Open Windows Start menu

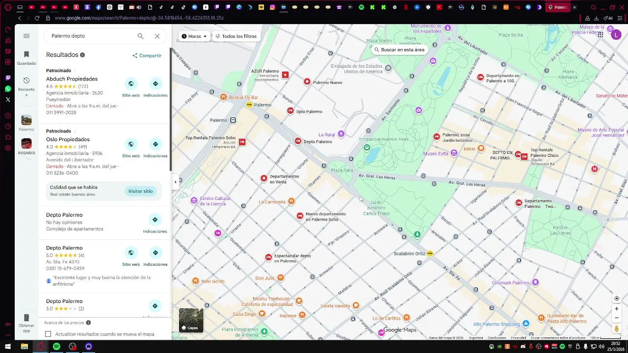tap(8, 347)
